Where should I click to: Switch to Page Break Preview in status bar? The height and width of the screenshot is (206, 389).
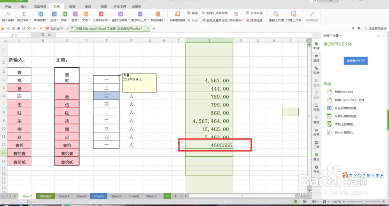pyautogui.click(x=305, y=202)
